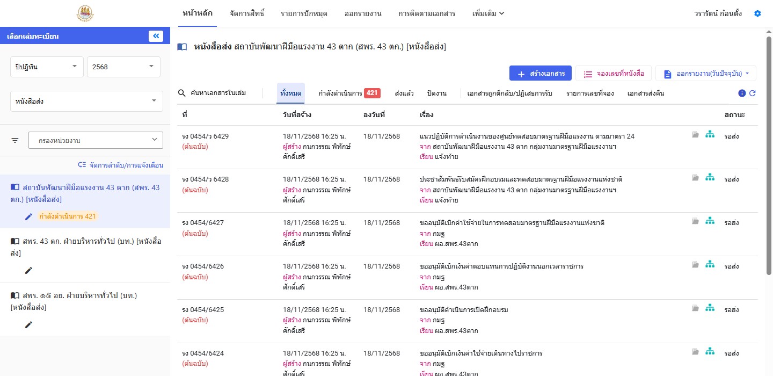Open the ปีปฏิทิน dropdown
Screen dimensions: 773x376
coord(47,67)
